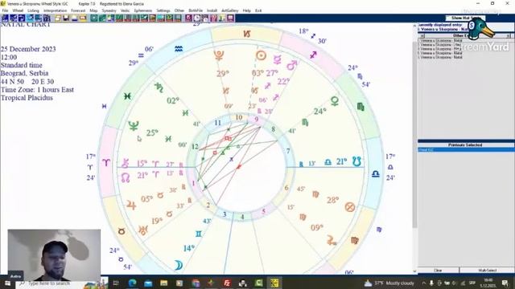Open the Help menu
Image resolution: width=515 pixels, height=289 pixels.
pos(247,10)
